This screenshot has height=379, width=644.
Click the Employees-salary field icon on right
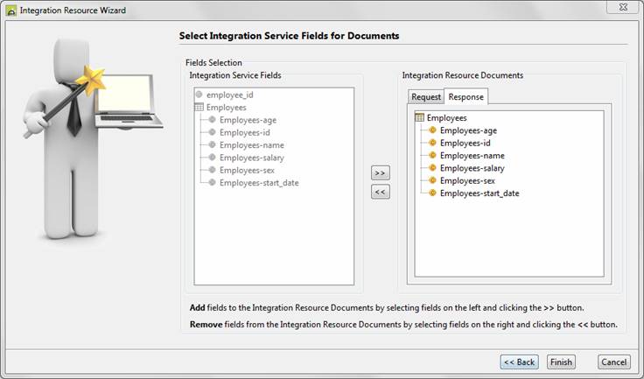(432, 168)
